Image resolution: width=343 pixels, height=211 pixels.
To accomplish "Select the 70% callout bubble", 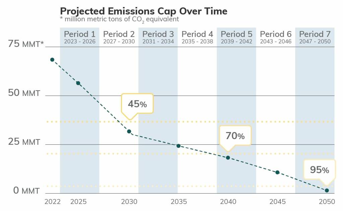I will (235, 136).
